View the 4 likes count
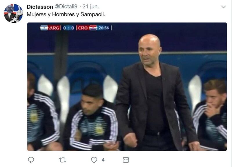The width and height of the screenshot is (232, 167). point(103,160)
